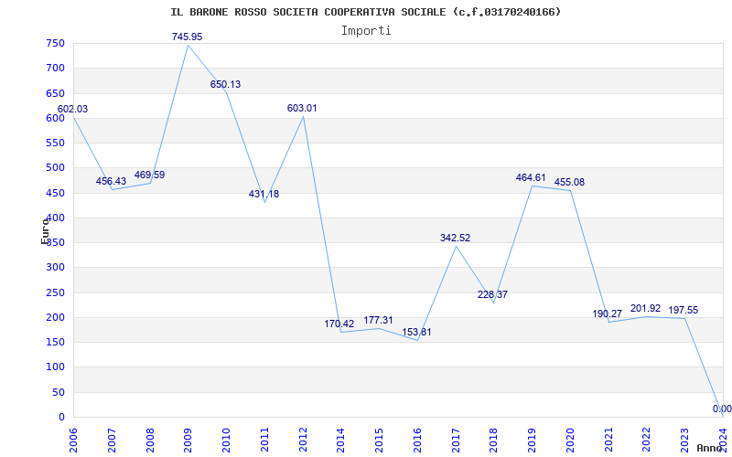Click the 100 tick on the Euro axis
Screen dimensions: 732x457
55,367
